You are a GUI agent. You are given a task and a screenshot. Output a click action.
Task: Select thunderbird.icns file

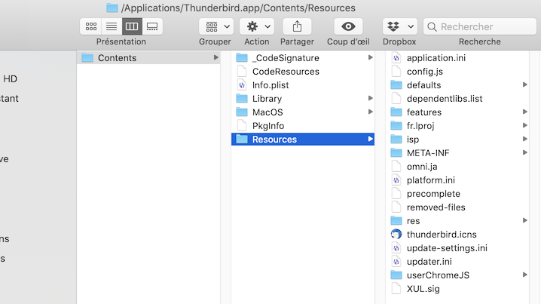click(x=457, y=235)
